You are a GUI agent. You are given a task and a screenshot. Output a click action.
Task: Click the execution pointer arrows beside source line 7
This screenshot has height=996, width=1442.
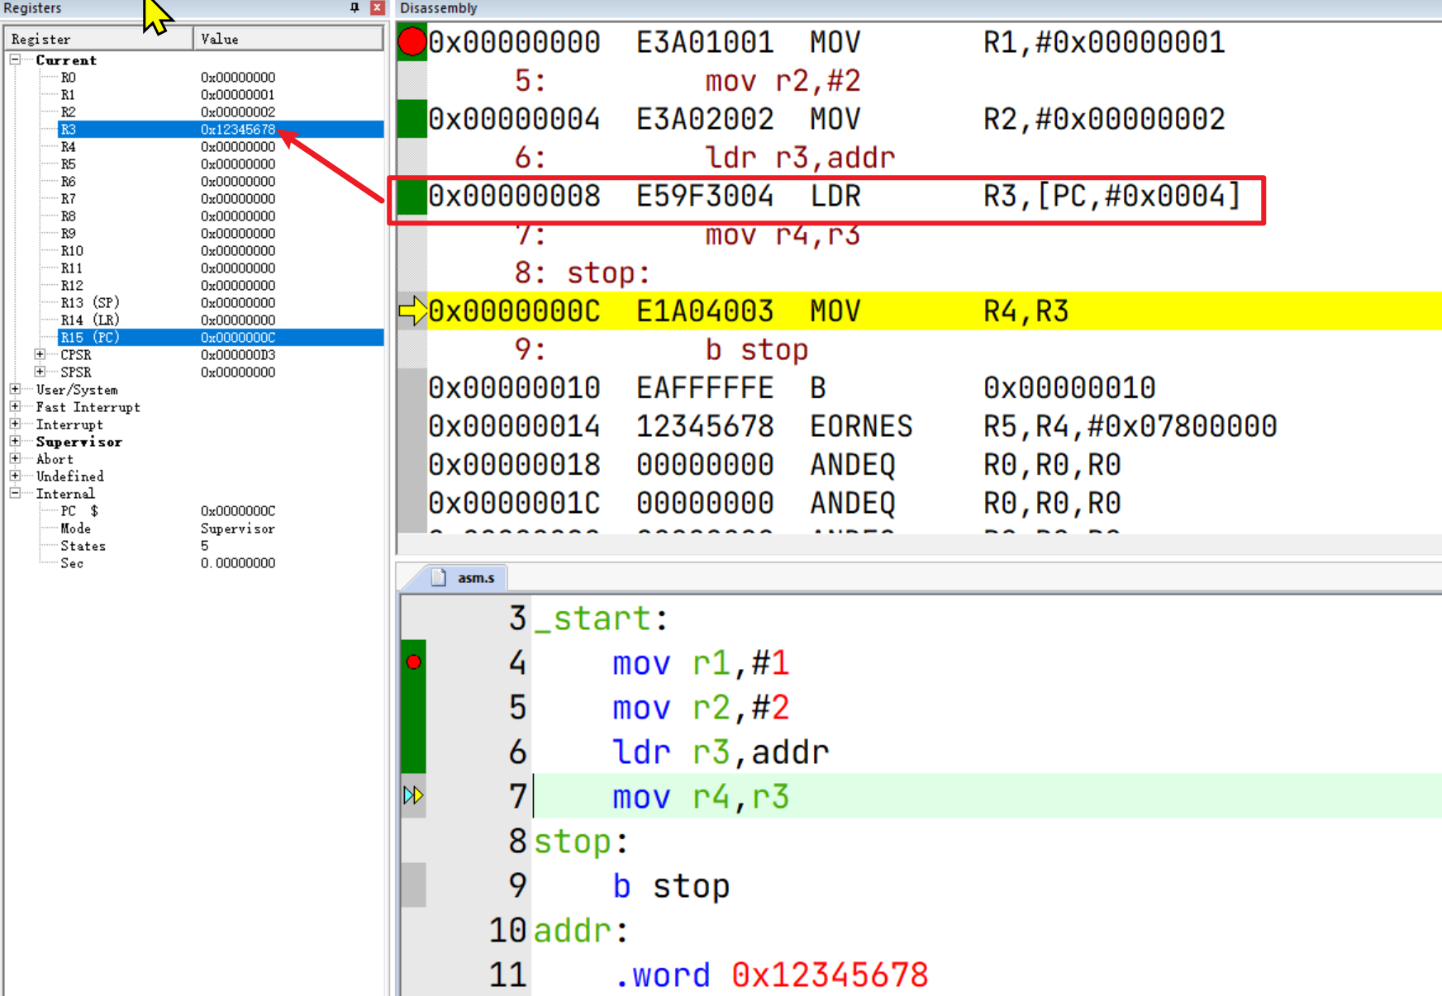coord(413,795)
